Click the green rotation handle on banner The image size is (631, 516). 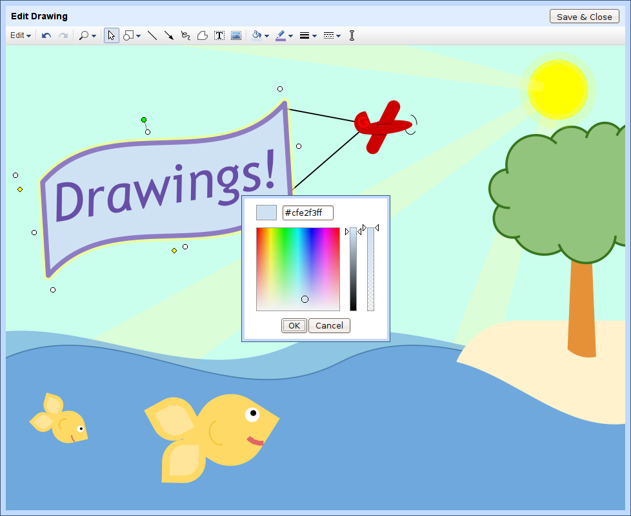point(144,120)
